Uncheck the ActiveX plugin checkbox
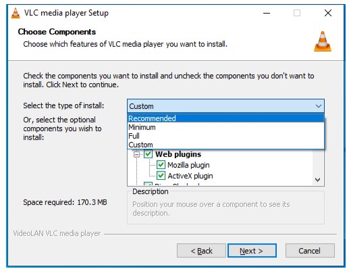Screen dimensions: 349x269 pyautogui.click(x=161, y=176)
